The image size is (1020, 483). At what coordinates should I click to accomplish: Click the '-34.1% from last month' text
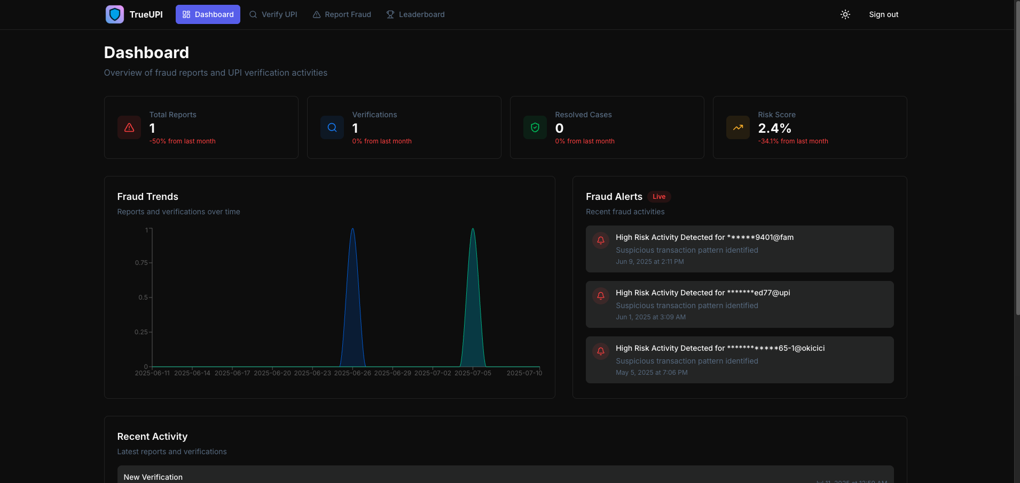click(x=793, y=141)
